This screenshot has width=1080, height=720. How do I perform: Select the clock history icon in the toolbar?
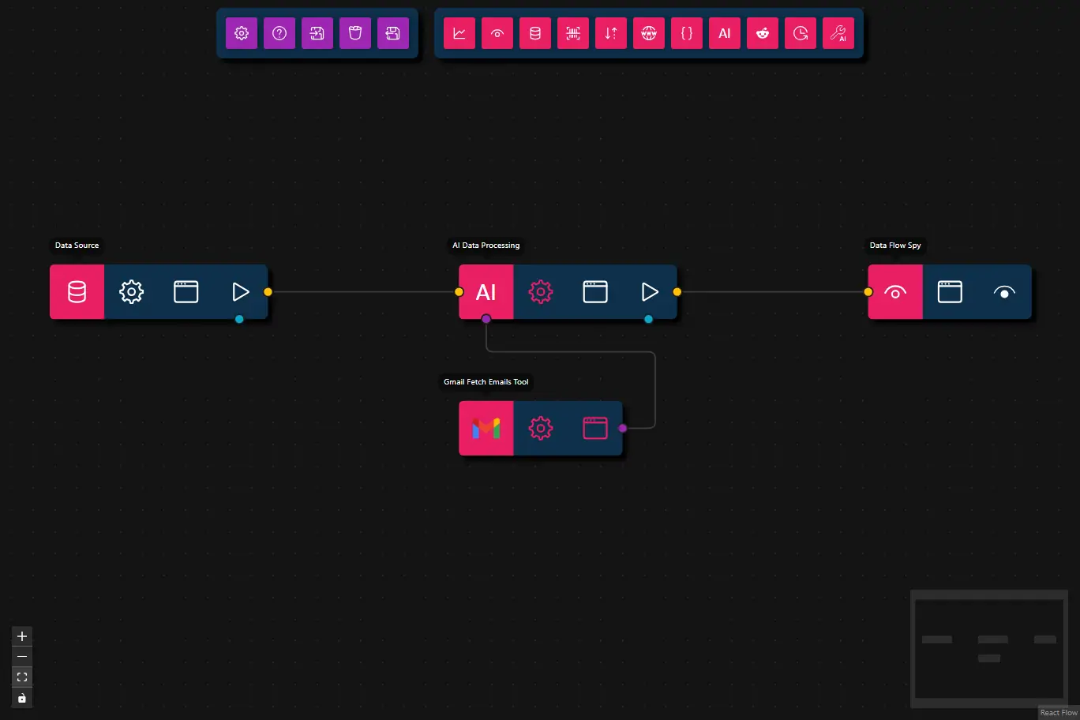[801, 33]
